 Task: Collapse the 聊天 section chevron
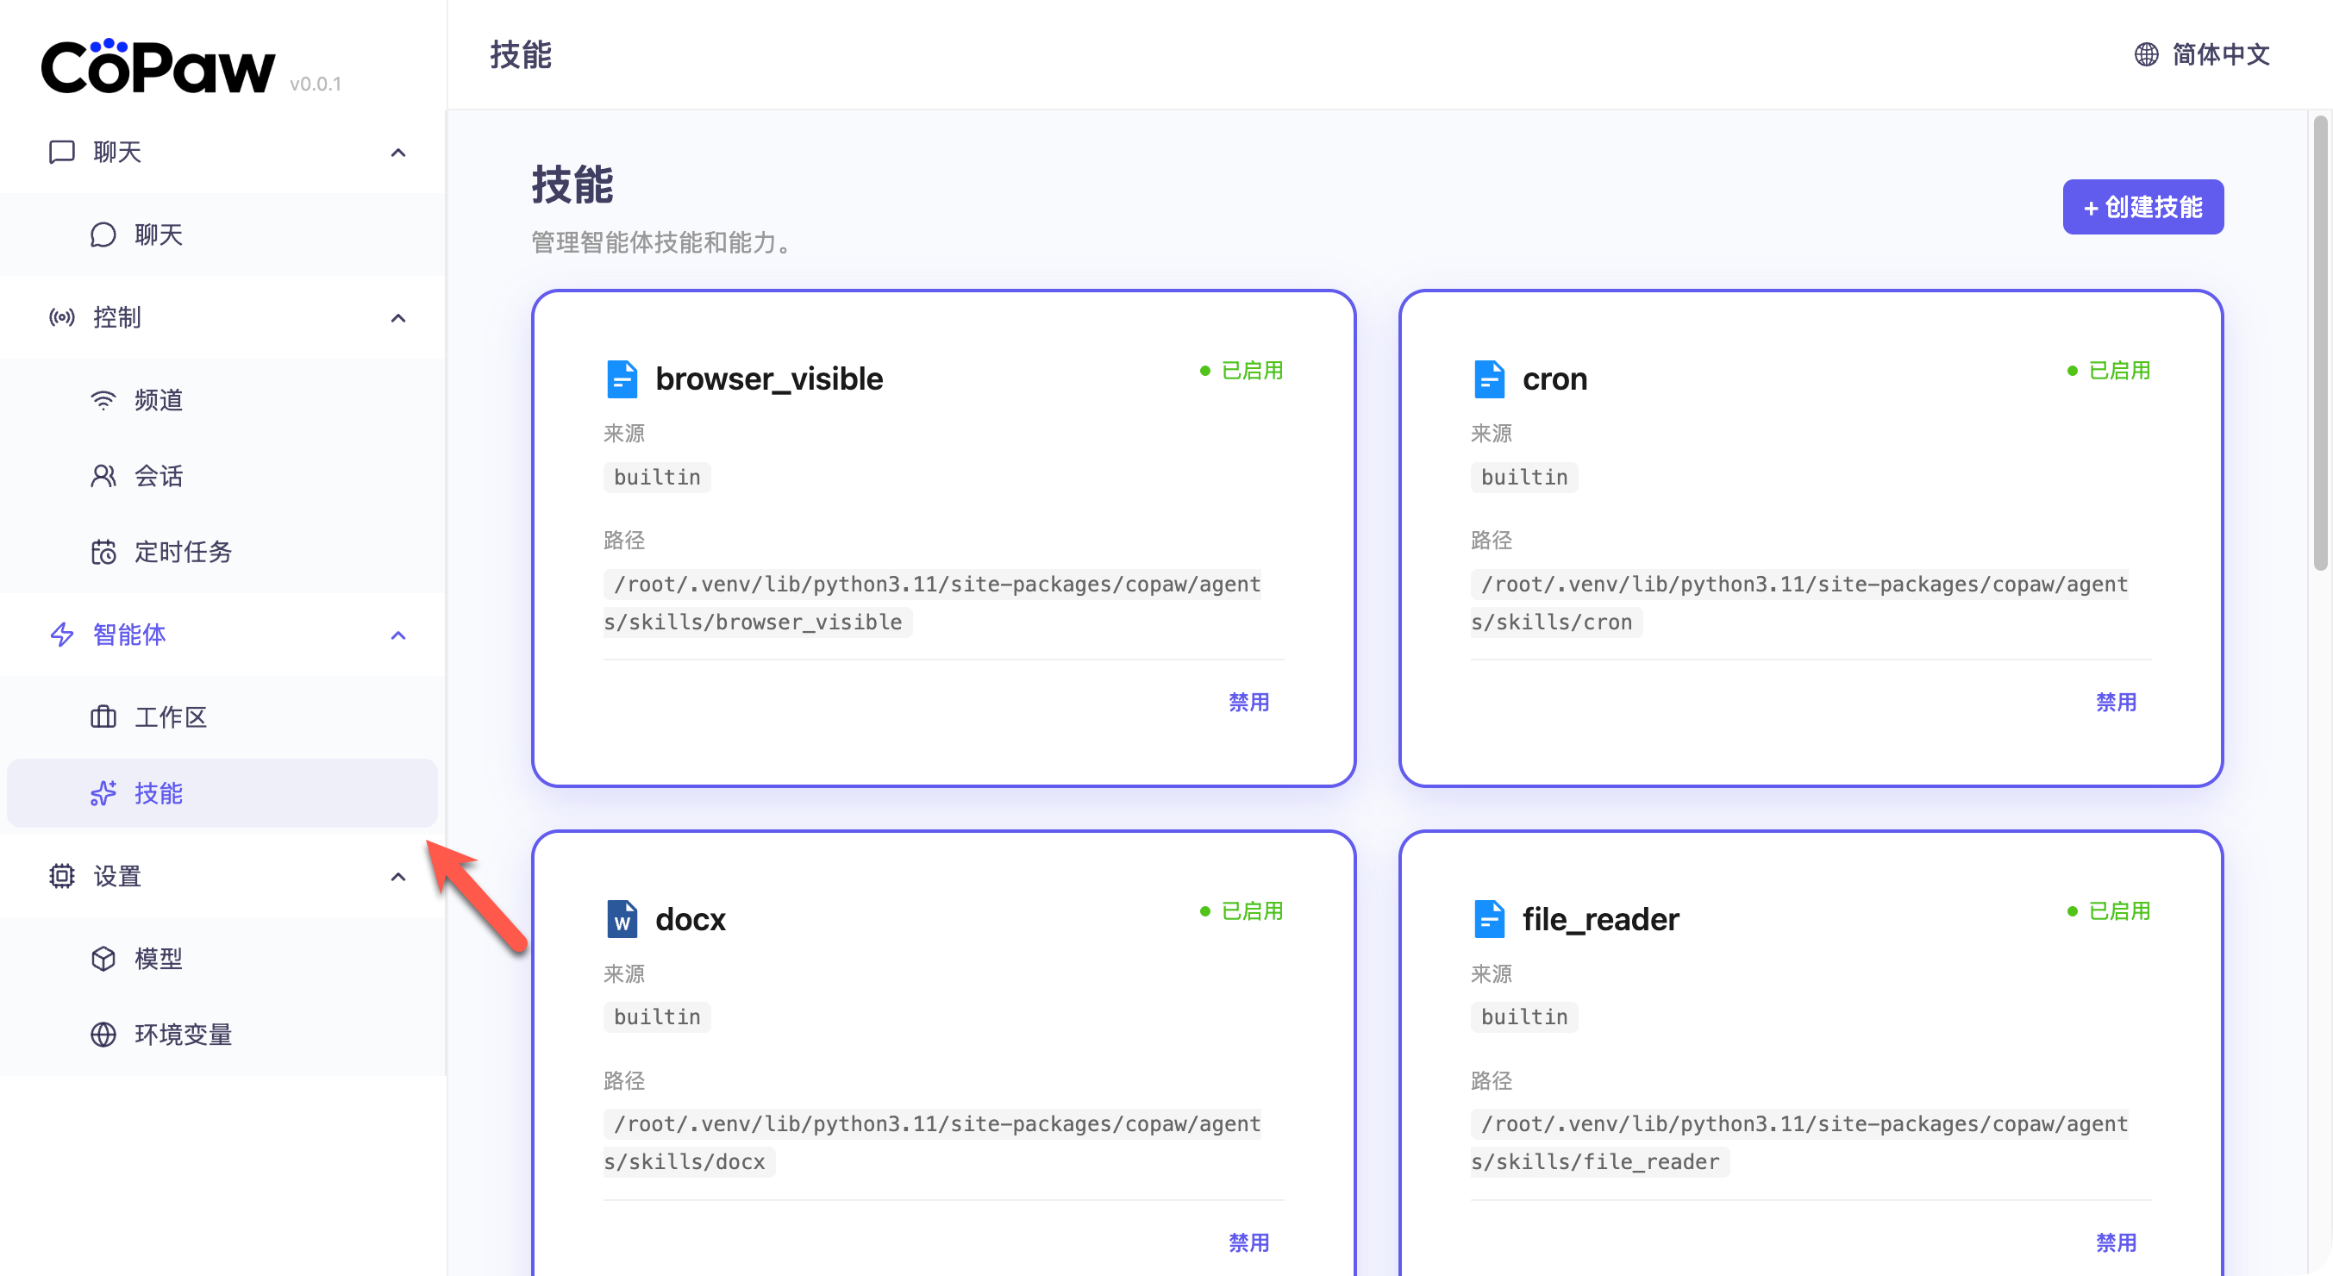[397, 152]
